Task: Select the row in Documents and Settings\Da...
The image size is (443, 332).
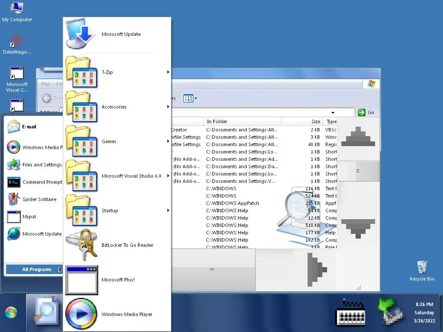Action: (x=254, y=166)
